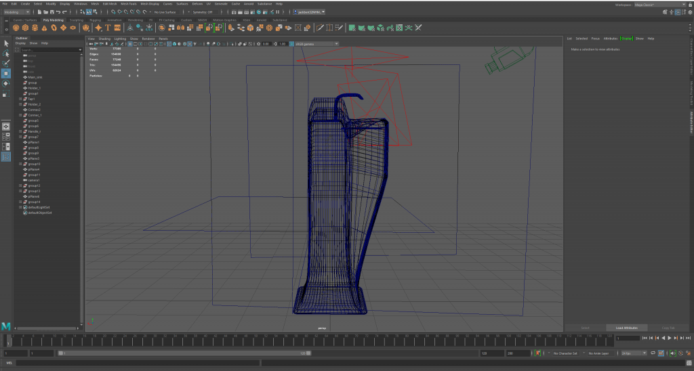Create a polygon sphere from the shelf
This screenshot has height=371, width=694.
click(x=16, y=28)
